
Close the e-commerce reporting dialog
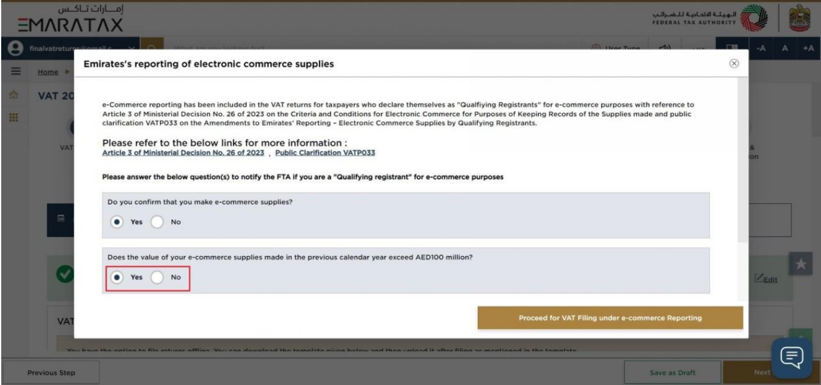click(734, 63)
